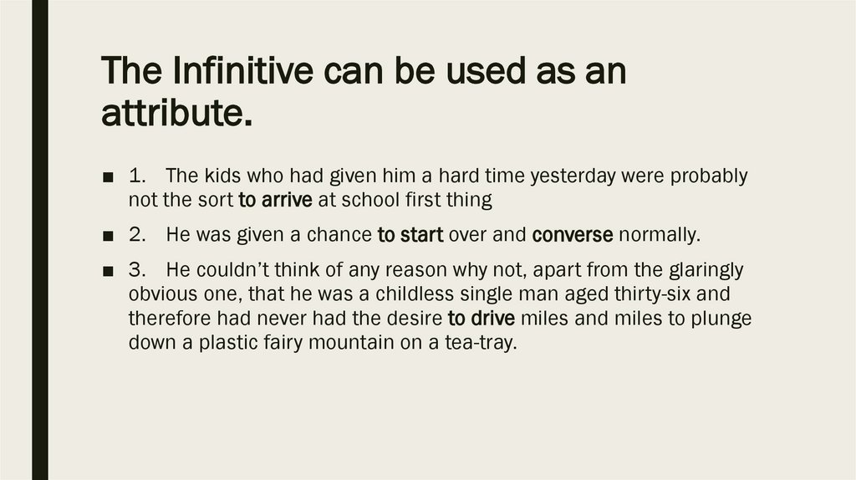Click the bold phrase 'to drive'

click(481, 319)
